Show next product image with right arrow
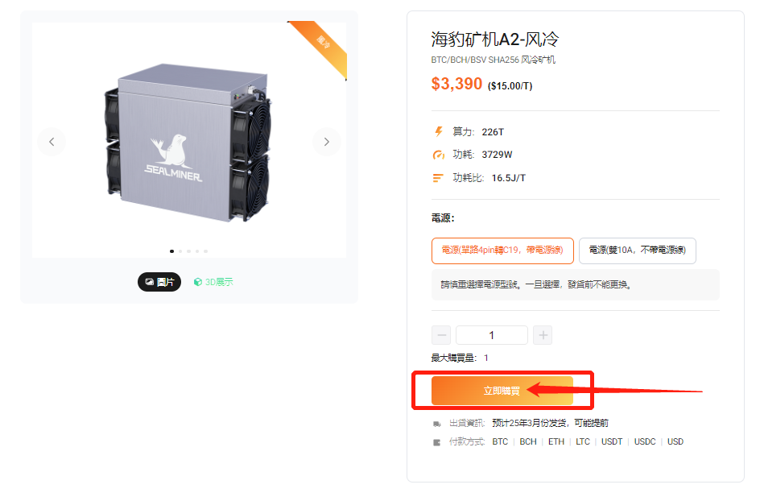 click(327, 142)
